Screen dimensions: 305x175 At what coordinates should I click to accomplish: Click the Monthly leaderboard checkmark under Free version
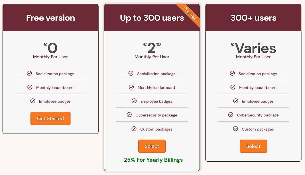click(x=30, y=87)
